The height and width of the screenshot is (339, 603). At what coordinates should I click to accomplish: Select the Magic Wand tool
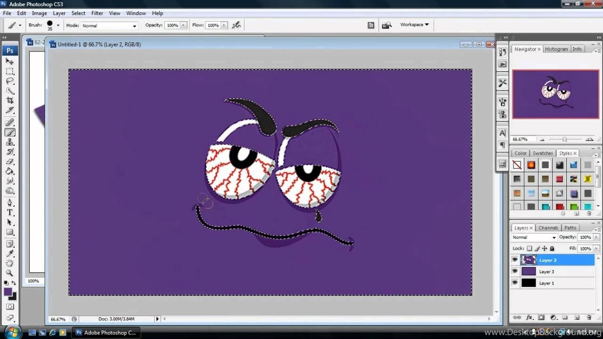[10, 91]
